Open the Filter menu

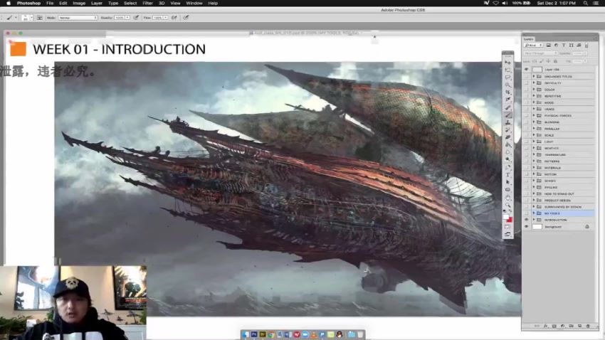(x=148, y=3)
